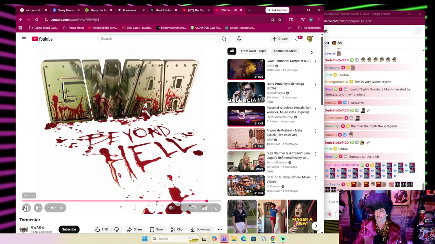Mute the Tormentor tab via speaker icon
The image size is (435, 244).
click(x=236, y=10)
